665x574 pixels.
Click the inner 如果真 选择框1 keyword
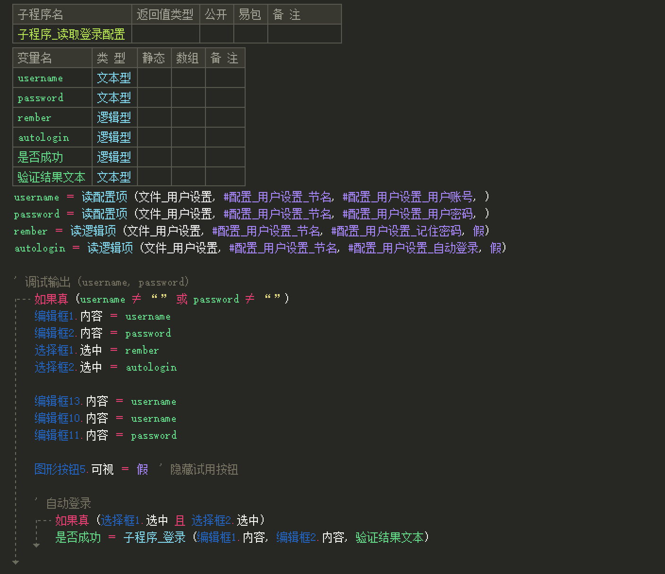point(72,520)
